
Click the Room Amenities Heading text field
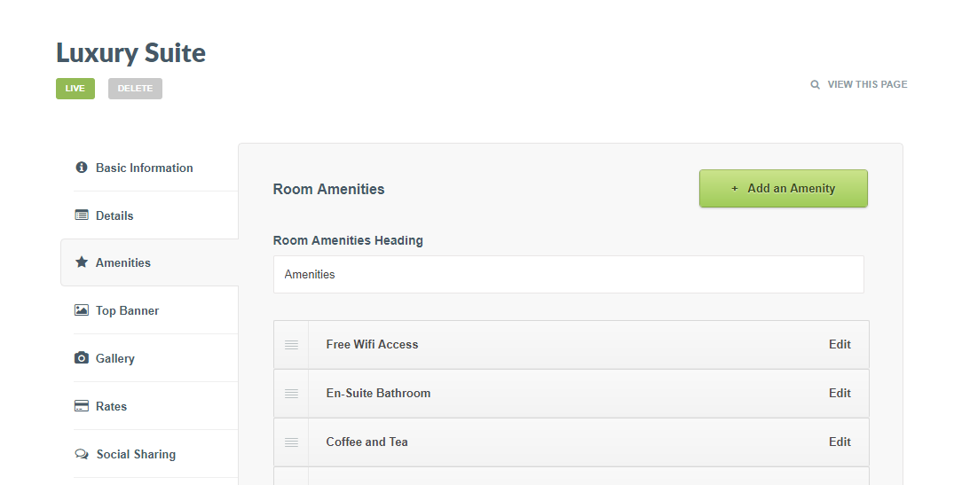pos(568,275)
